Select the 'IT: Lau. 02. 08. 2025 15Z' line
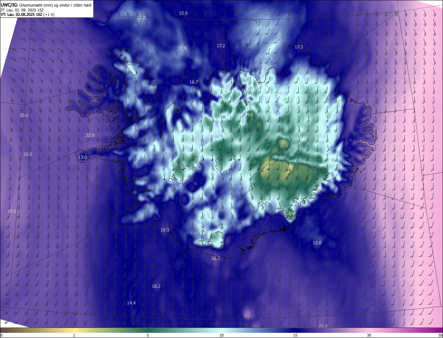This screenshot has height=338, width=443. tap(23, 10)
